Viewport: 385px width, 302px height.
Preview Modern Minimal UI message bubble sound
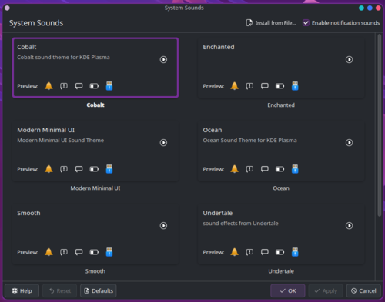click(x=79, y=169)
